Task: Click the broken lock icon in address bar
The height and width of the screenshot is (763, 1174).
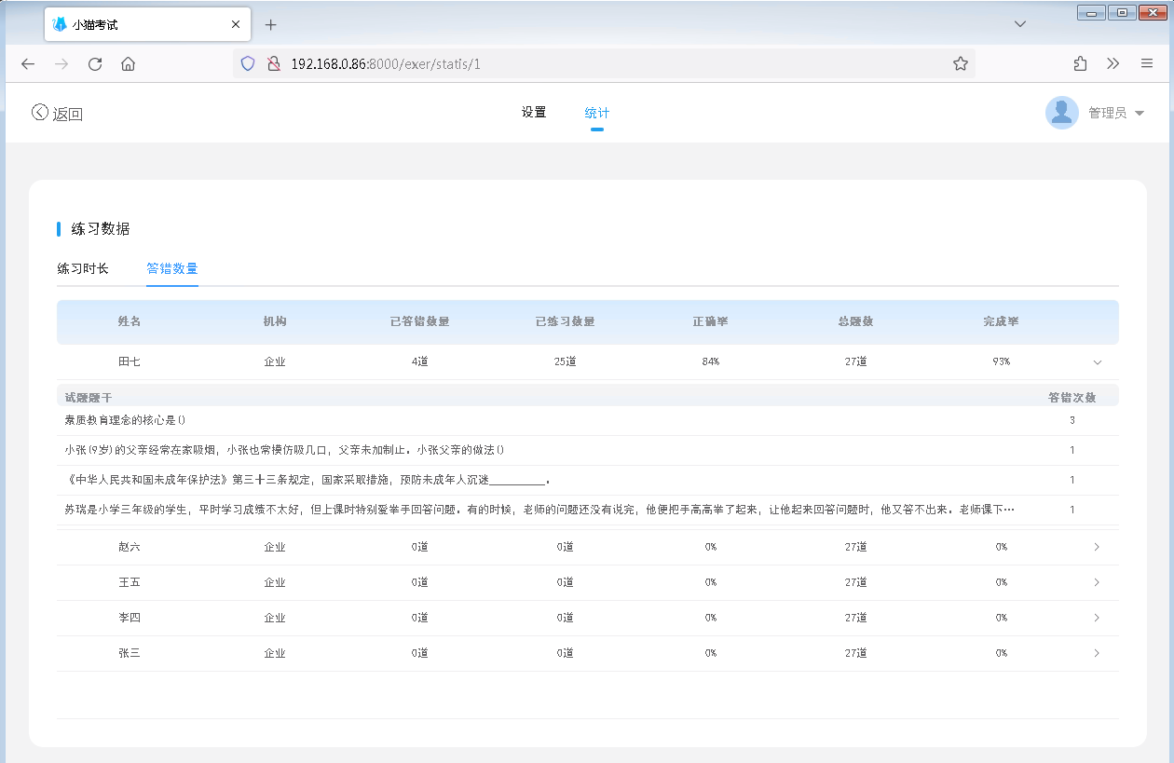Action: (x=272, y=63)
